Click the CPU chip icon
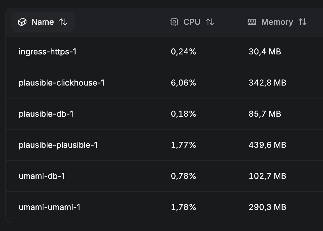The width and height of the screenshot is (323, 231). click(x=174, y=22)
